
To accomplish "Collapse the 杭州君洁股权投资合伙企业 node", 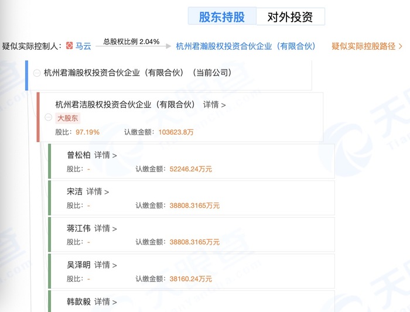I will 49,117.
